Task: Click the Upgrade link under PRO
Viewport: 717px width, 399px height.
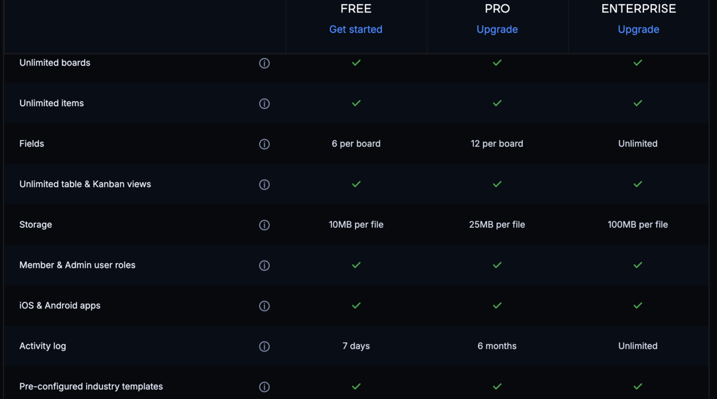Action: click(497, 29)
